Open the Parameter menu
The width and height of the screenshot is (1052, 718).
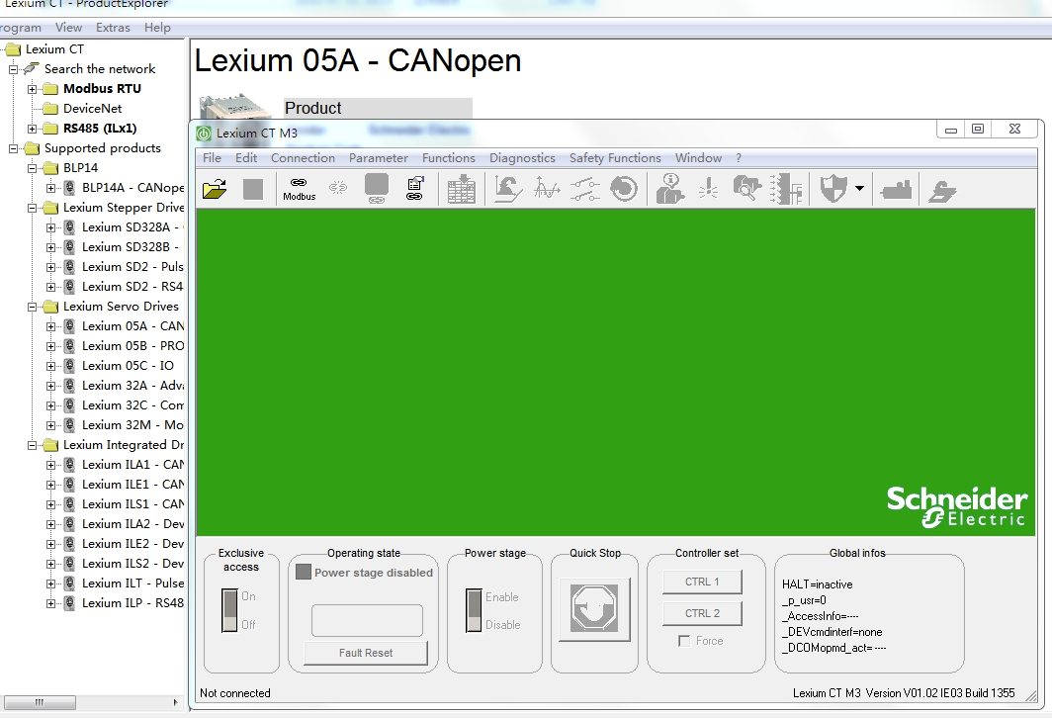pos(379,157)
